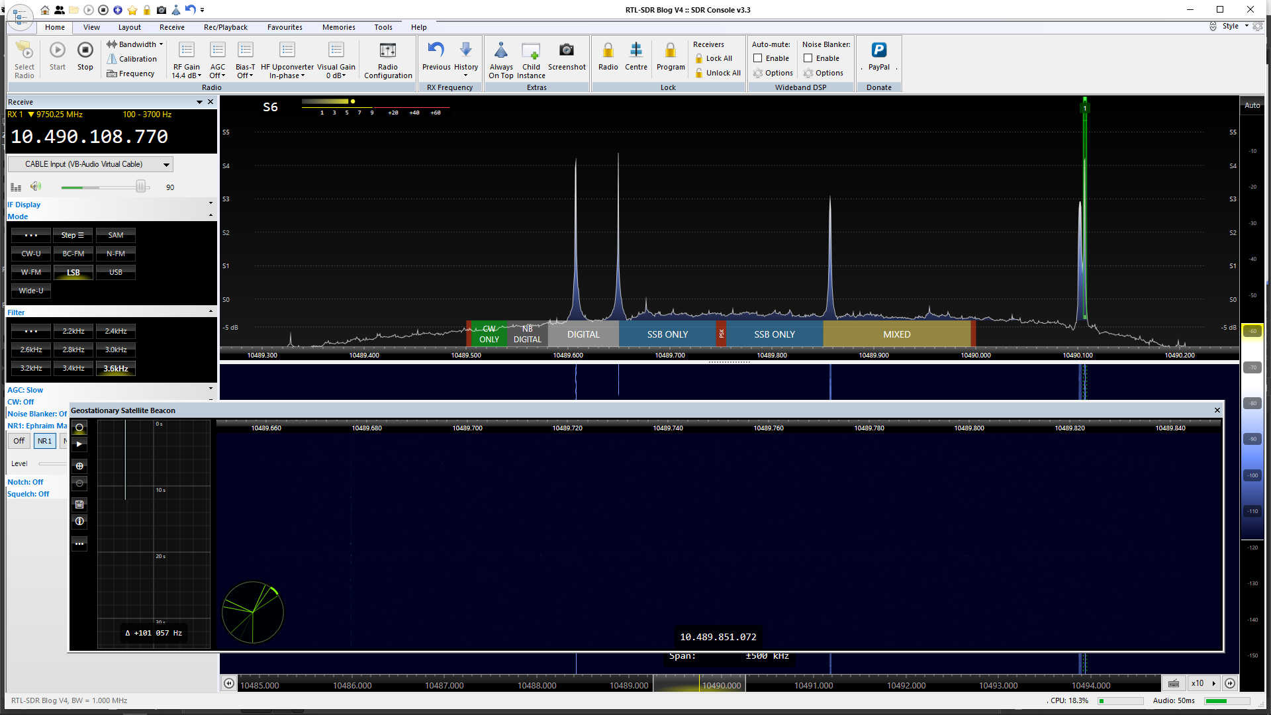Click Unlock All
The width and height of the screenshot is (1271, 715).
717,73
